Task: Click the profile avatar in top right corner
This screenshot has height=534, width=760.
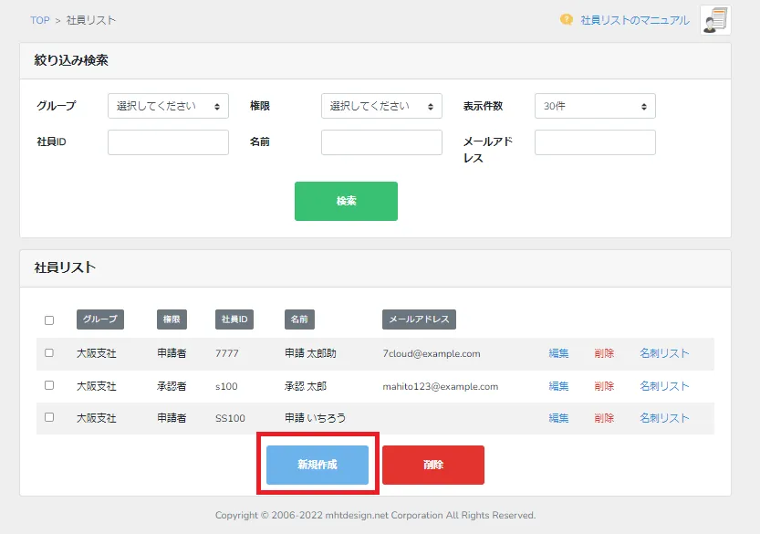Action: point(715,19)
